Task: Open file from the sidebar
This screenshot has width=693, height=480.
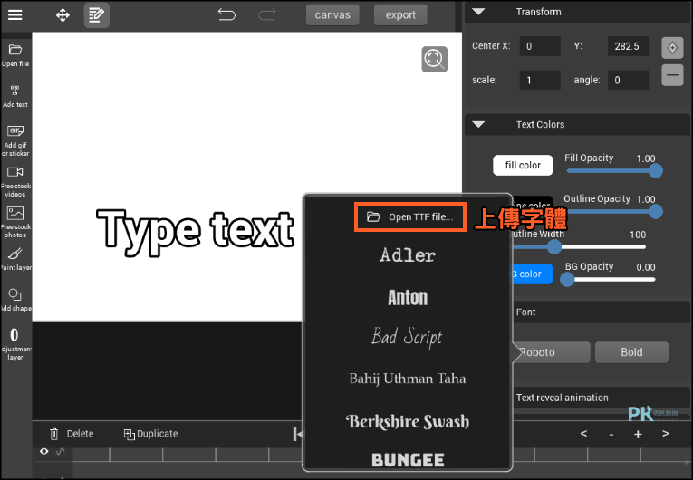Action: coord(15,55)
